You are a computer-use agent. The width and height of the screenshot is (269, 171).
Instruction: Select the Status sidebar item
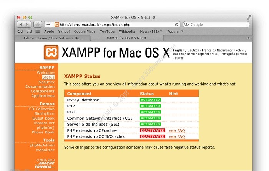click(48, 77)
